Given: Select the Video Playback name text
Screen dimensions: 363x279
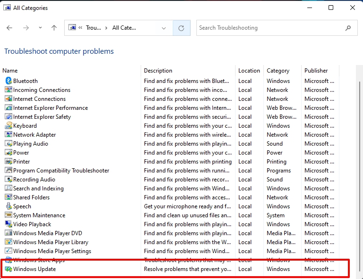Looking at the screenshot, I should coord(32,224).
